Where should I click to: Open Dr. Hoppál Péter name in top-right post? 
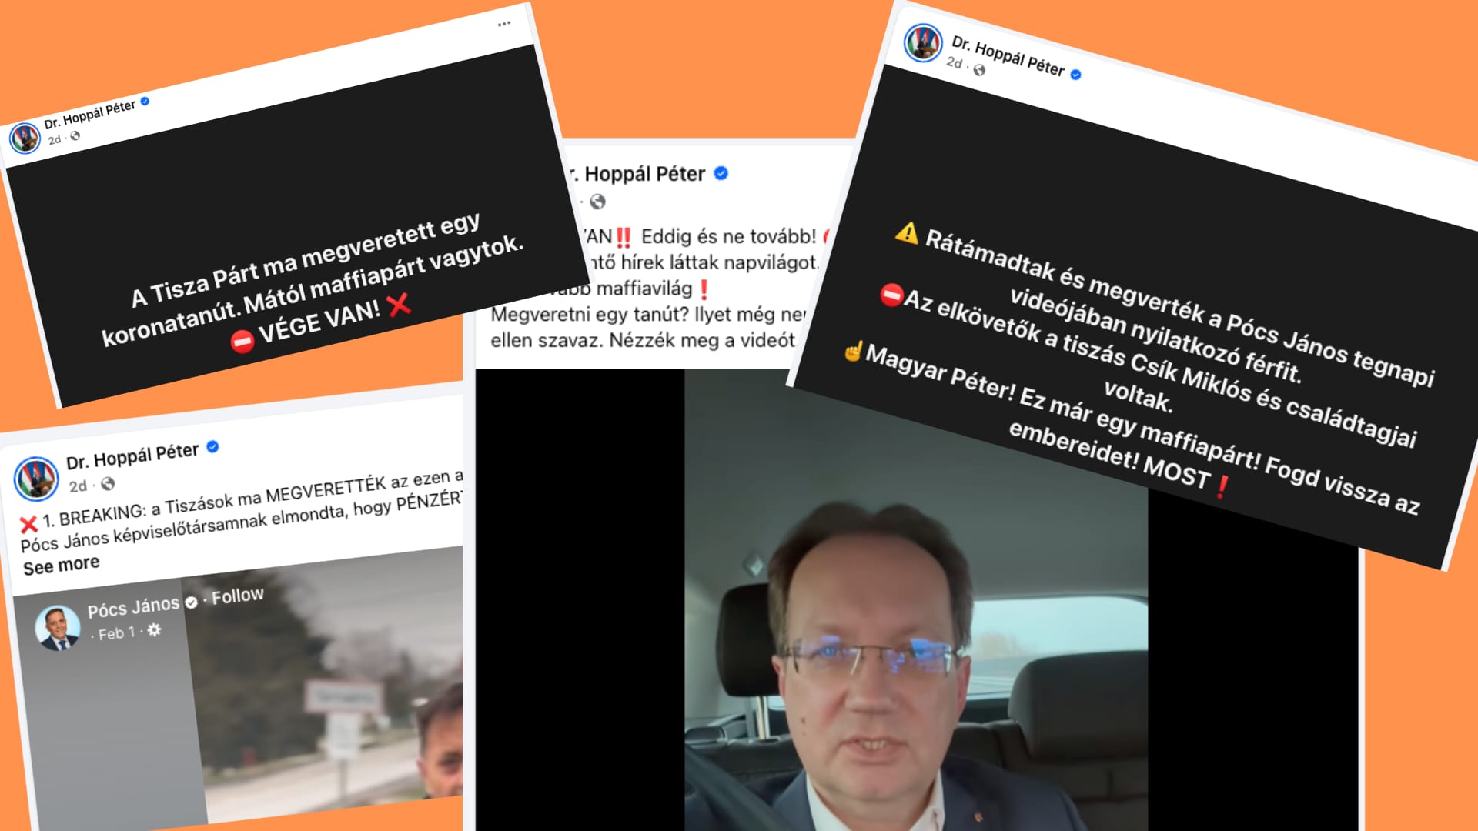pos(1008,56)
